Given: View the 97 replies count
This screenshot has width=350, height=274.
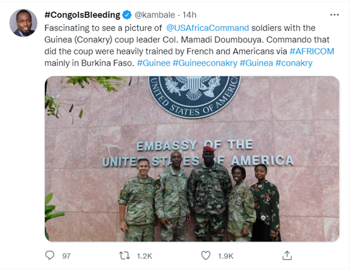Looking at the screenshot, I should click(x=66, y=256).
